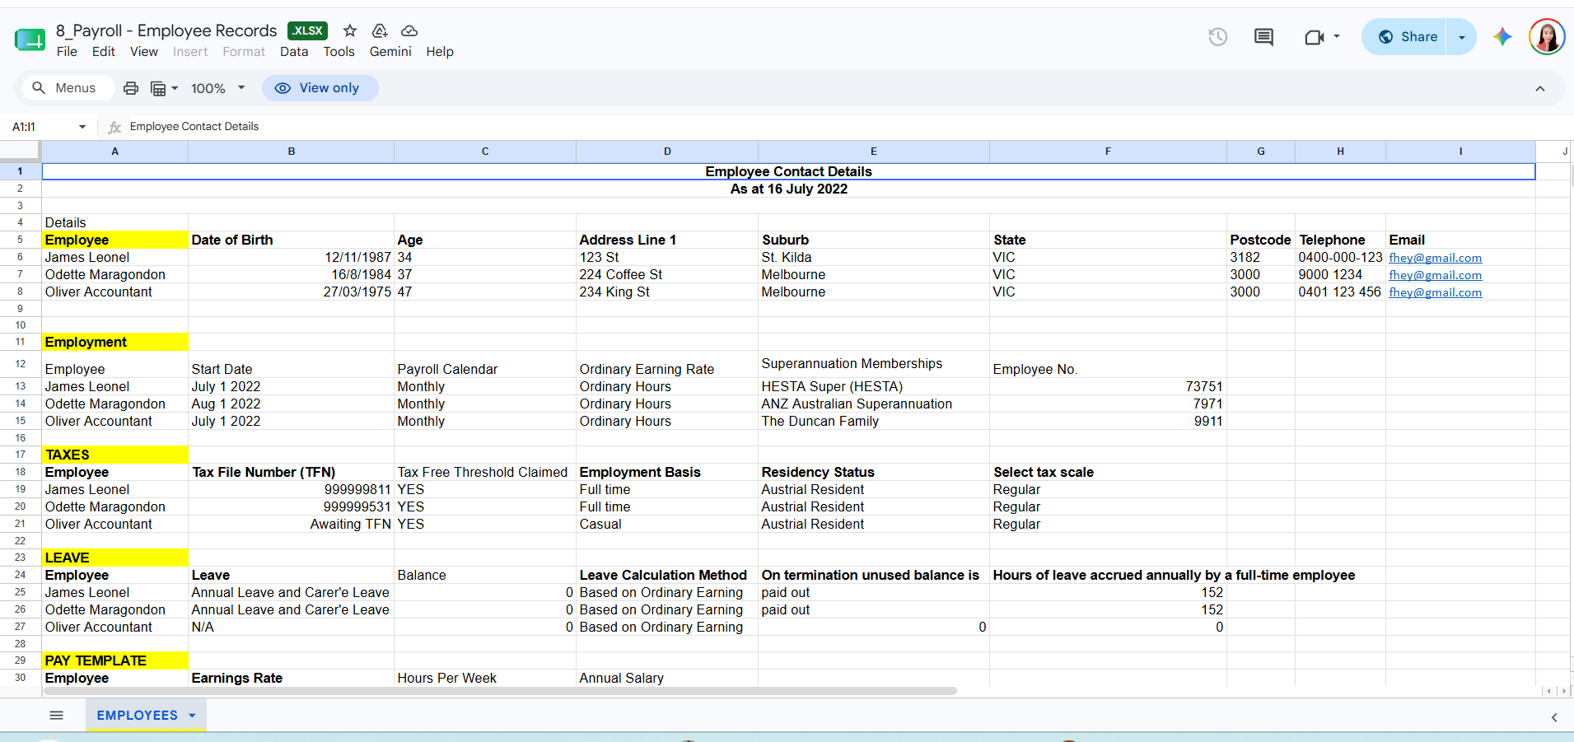
Task: Select the 'Annual Salary' header cell
Action: coord(667,678)
